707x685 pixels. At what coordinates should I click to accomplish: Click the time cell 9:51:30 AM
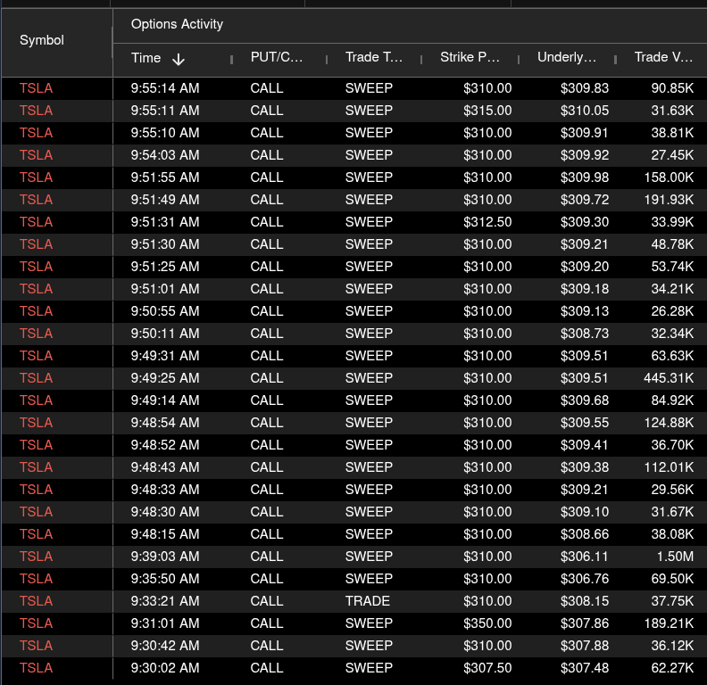tap(165, 244)
